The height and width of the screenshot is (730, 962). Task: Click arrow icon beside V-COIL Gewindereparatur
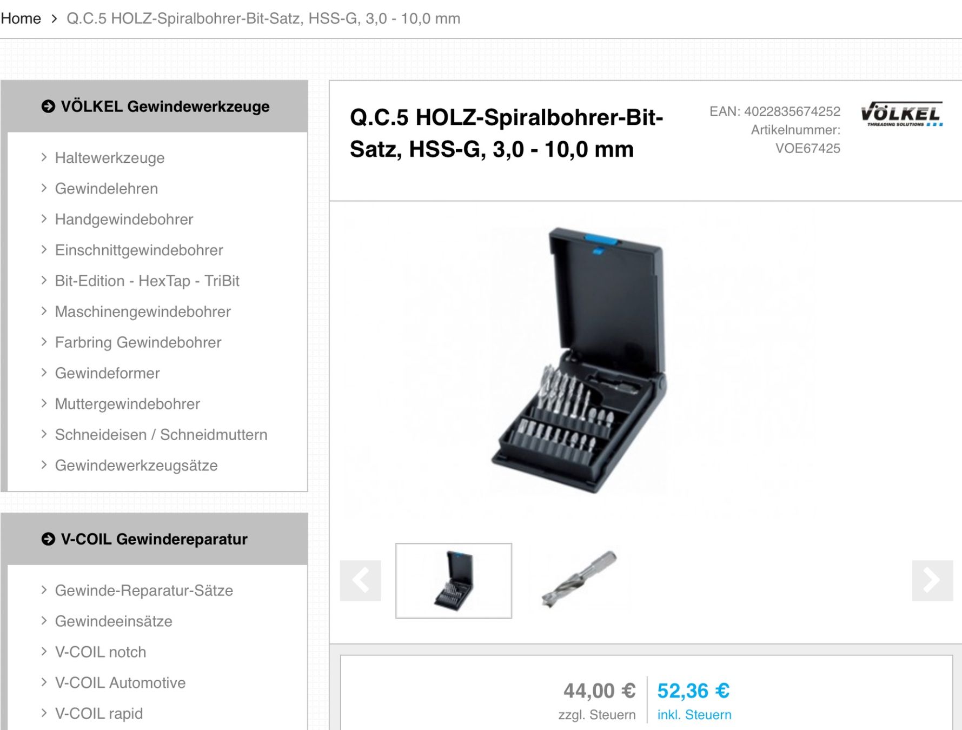[x=48, y=539]
